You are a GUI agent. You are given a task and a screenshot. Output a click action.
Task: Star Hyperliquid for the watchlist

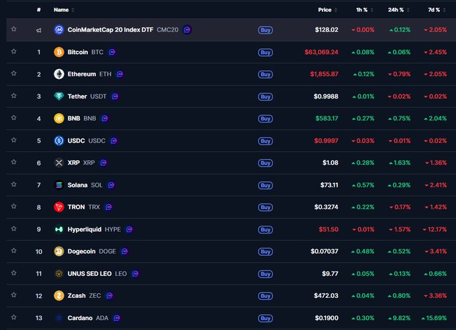click(13, 228)
